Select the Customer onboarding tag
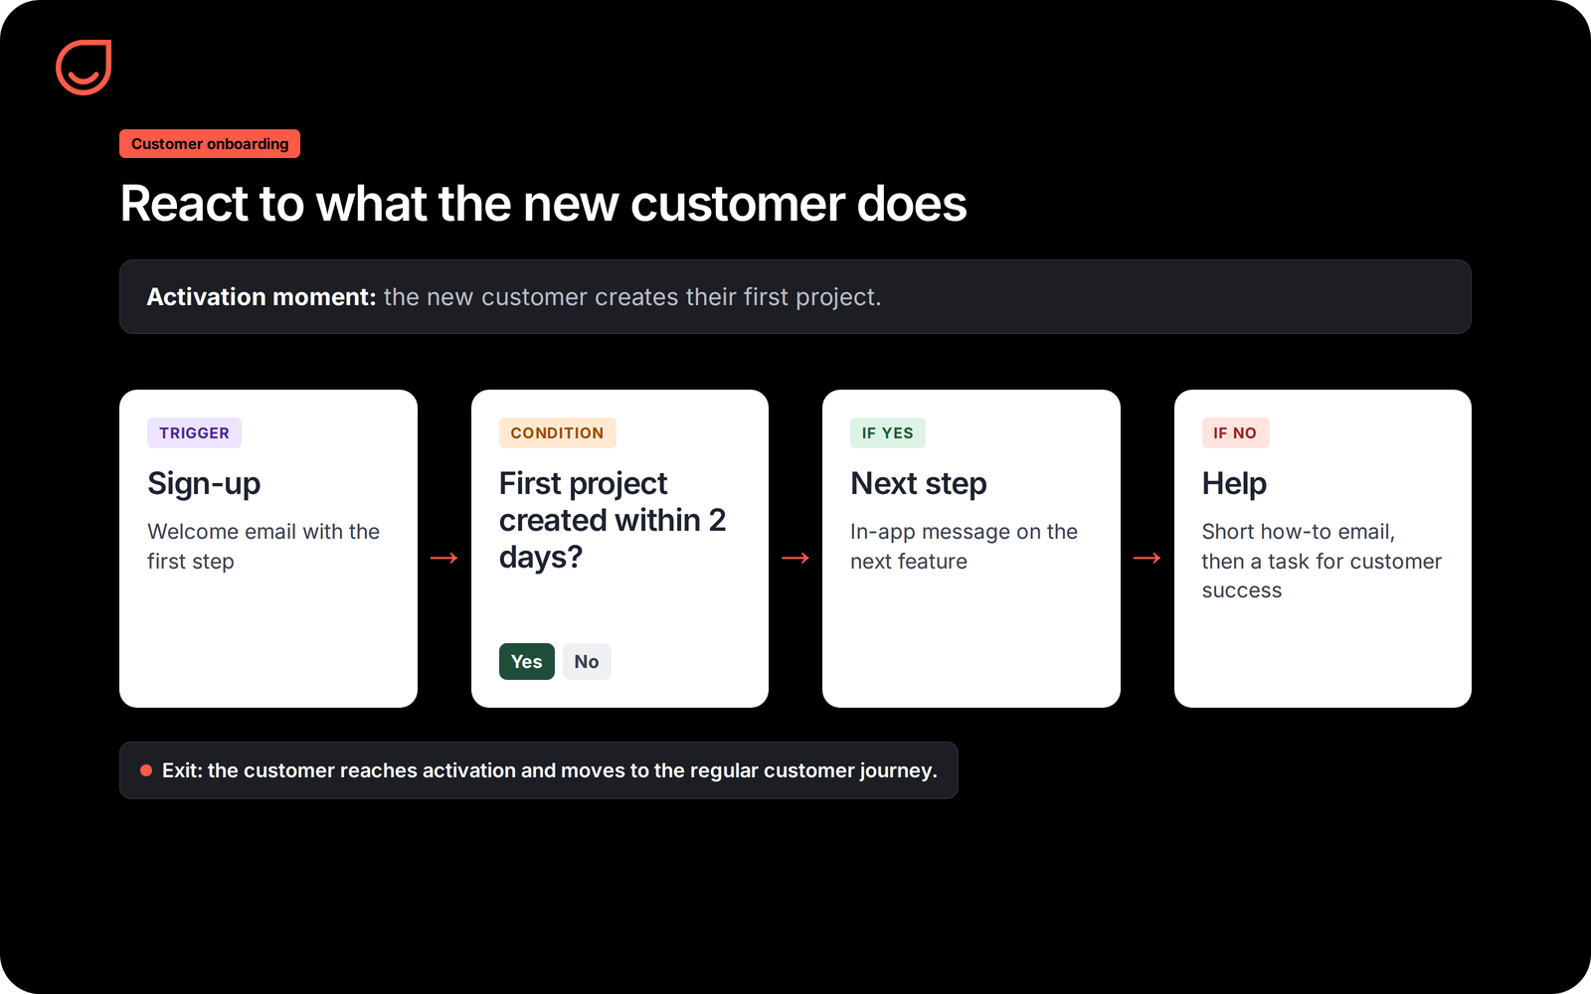Image resolution: width=1591 pixels, height=994 pixels. [x=210, y=144]
